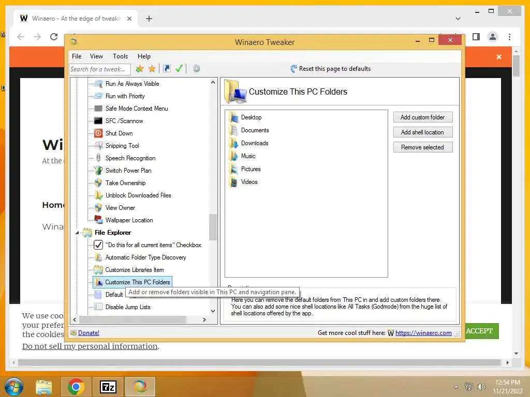Click the Add shell location button
Screen dimensions: 530x397
[x=422, y=132]
